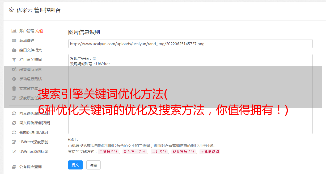Image resolution: width=326 pixels, height=174 pixels.
Task: Click the play icon for 手动运行测试
Action: coord(14,79)
